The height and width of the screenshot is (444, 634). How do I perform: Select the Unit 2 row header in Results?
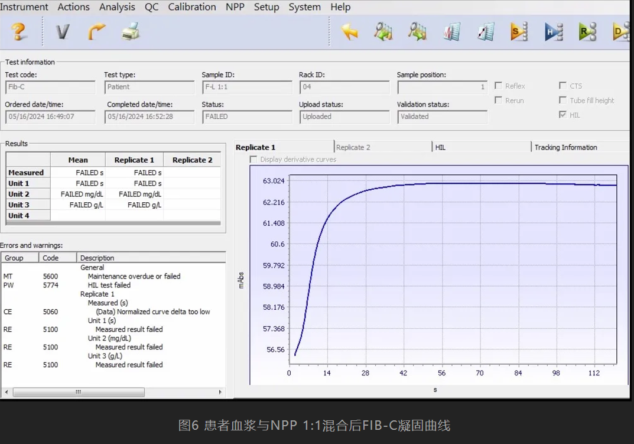pyautogui.click(x=28, y=195)
